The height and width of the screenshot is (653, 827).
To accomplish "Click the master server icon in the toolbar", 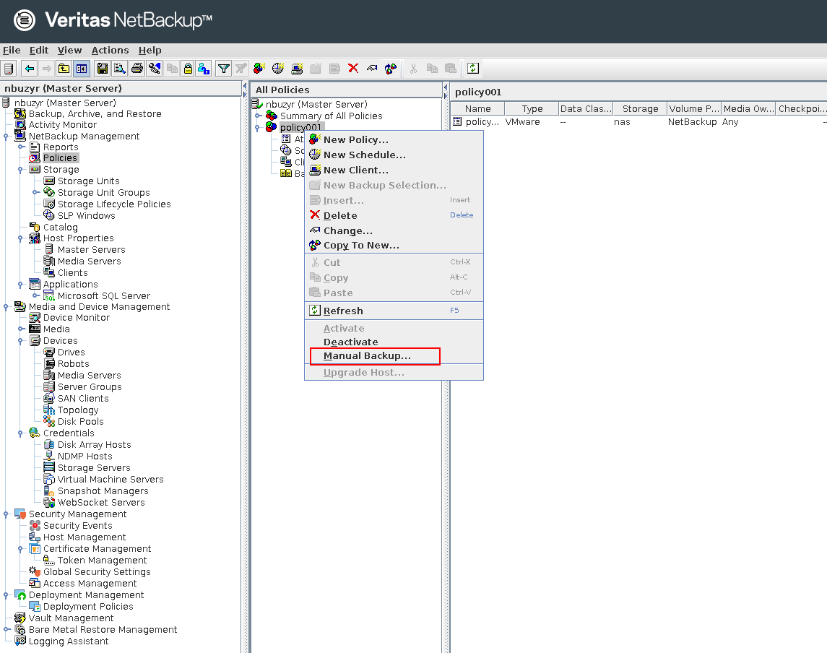I will pos(9,69).
